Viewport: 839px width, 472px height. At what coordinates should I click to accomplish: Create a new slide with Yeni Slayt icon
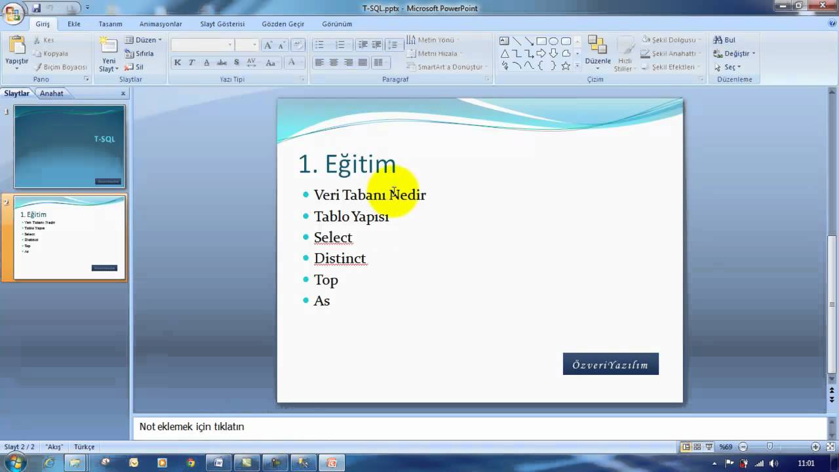(108, 45)
